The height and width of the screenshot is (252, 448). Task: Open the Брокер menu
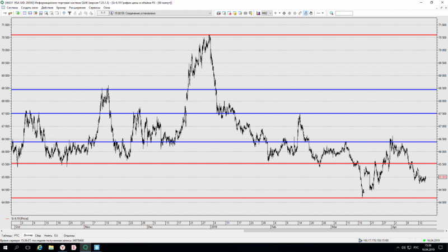(x=61, y=8)
